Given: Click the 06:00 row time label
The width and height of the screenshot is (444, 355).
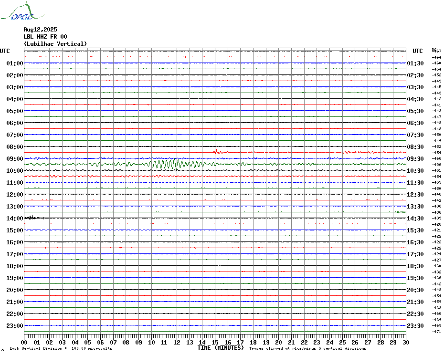Looking at the screenshot, I should click(x=15, y=123).
